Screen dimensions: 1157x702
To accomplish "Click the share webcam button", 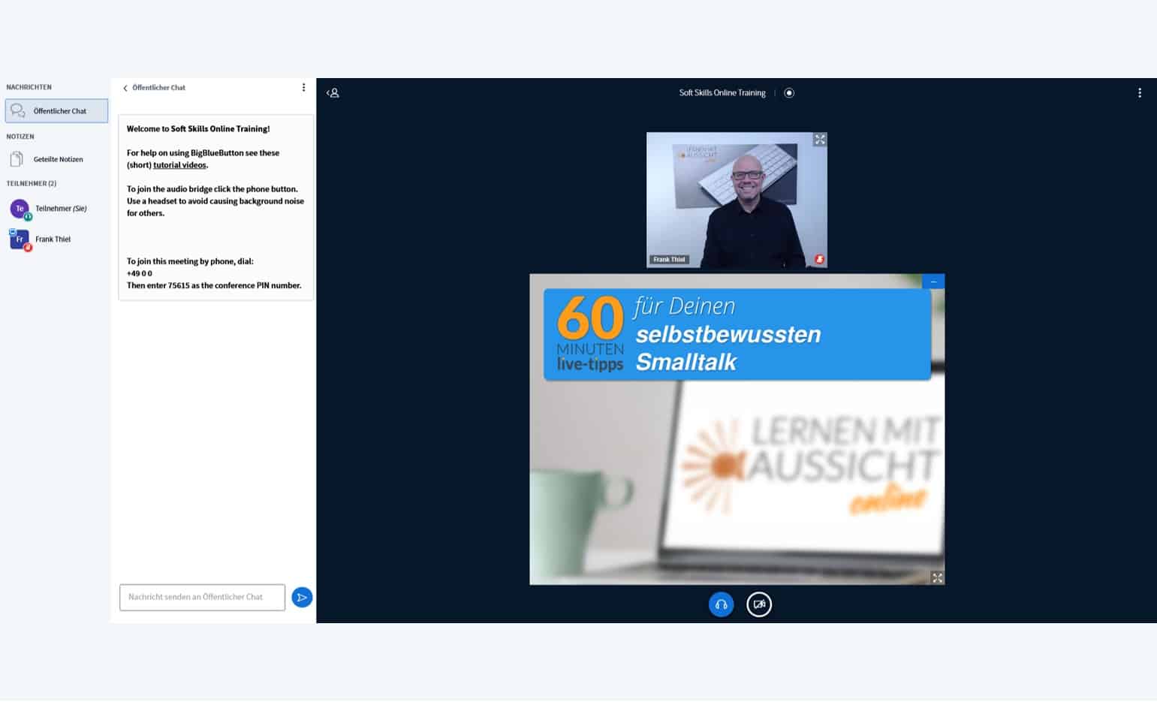I will (x=759, y=604).
